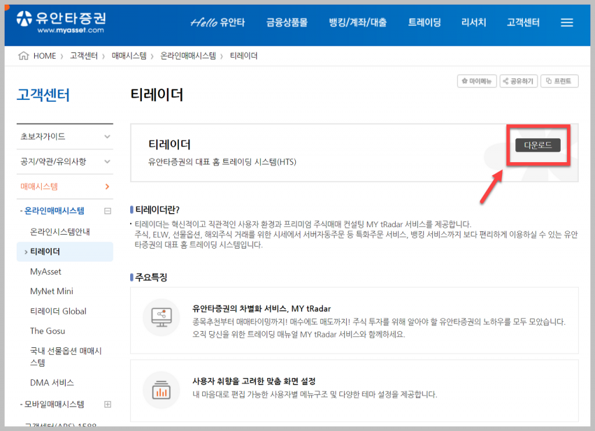Select 온라인매매시스템 in sidebar
Image resolution: width=595 pixels, height=431 pixels.
(x=54, y=211)
